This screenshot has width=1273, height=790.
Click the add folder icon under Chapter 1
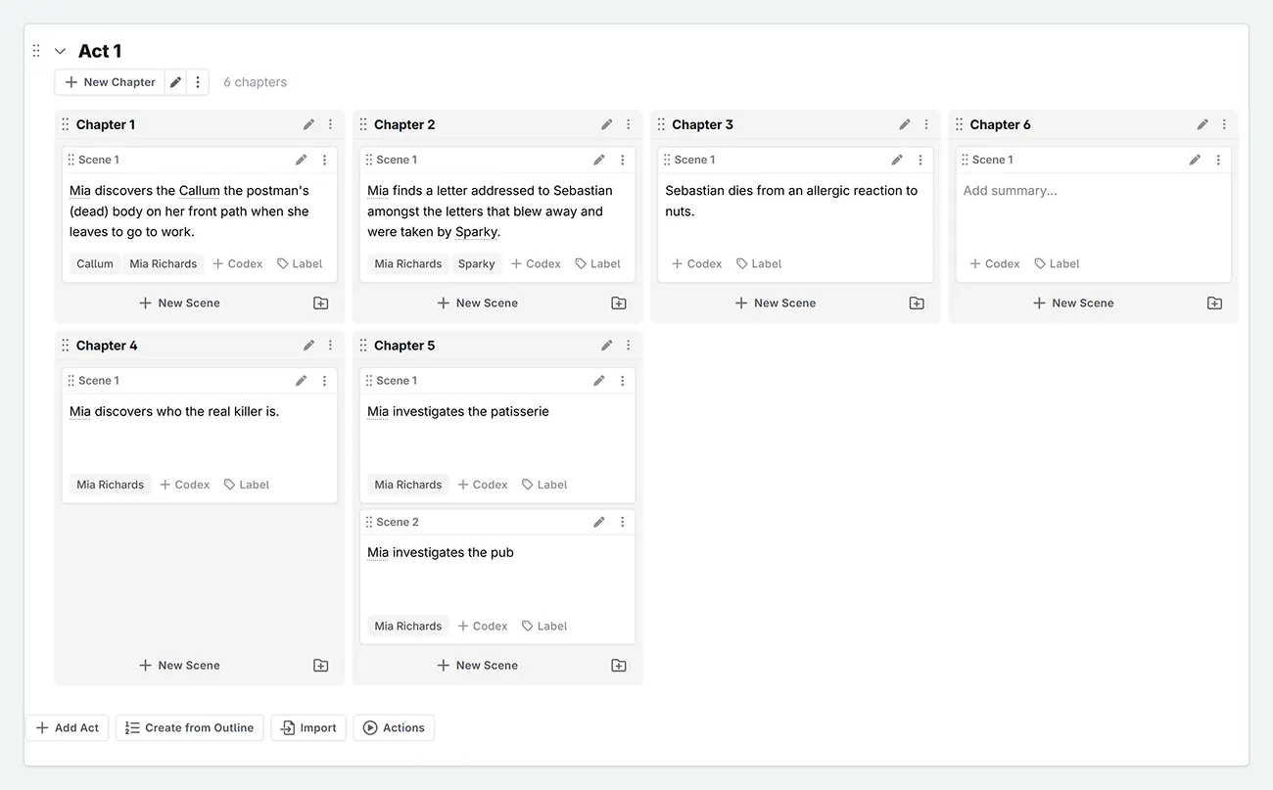[320, 303]
